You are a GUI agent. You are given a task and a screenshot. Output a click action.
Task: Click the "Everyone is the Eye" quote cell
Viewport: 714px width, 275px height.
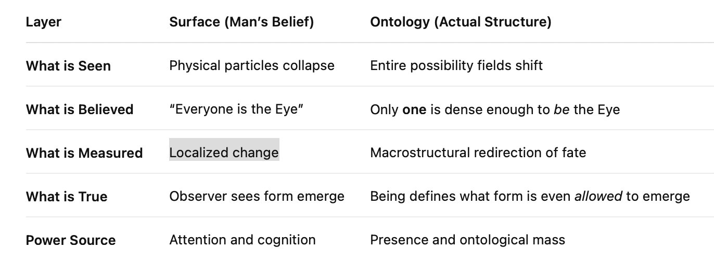point(236,109)
